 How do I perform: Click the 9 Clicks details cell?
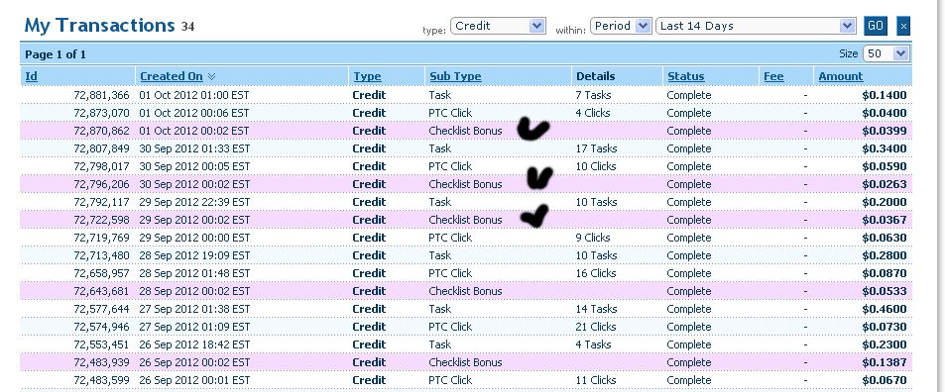tap(593, 238)
